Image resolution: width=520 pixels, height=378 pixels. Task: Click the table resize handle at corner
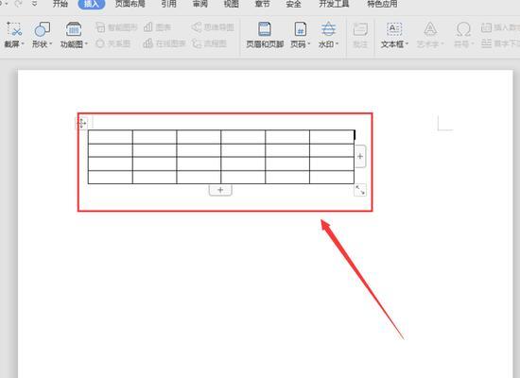pos(360,190)
